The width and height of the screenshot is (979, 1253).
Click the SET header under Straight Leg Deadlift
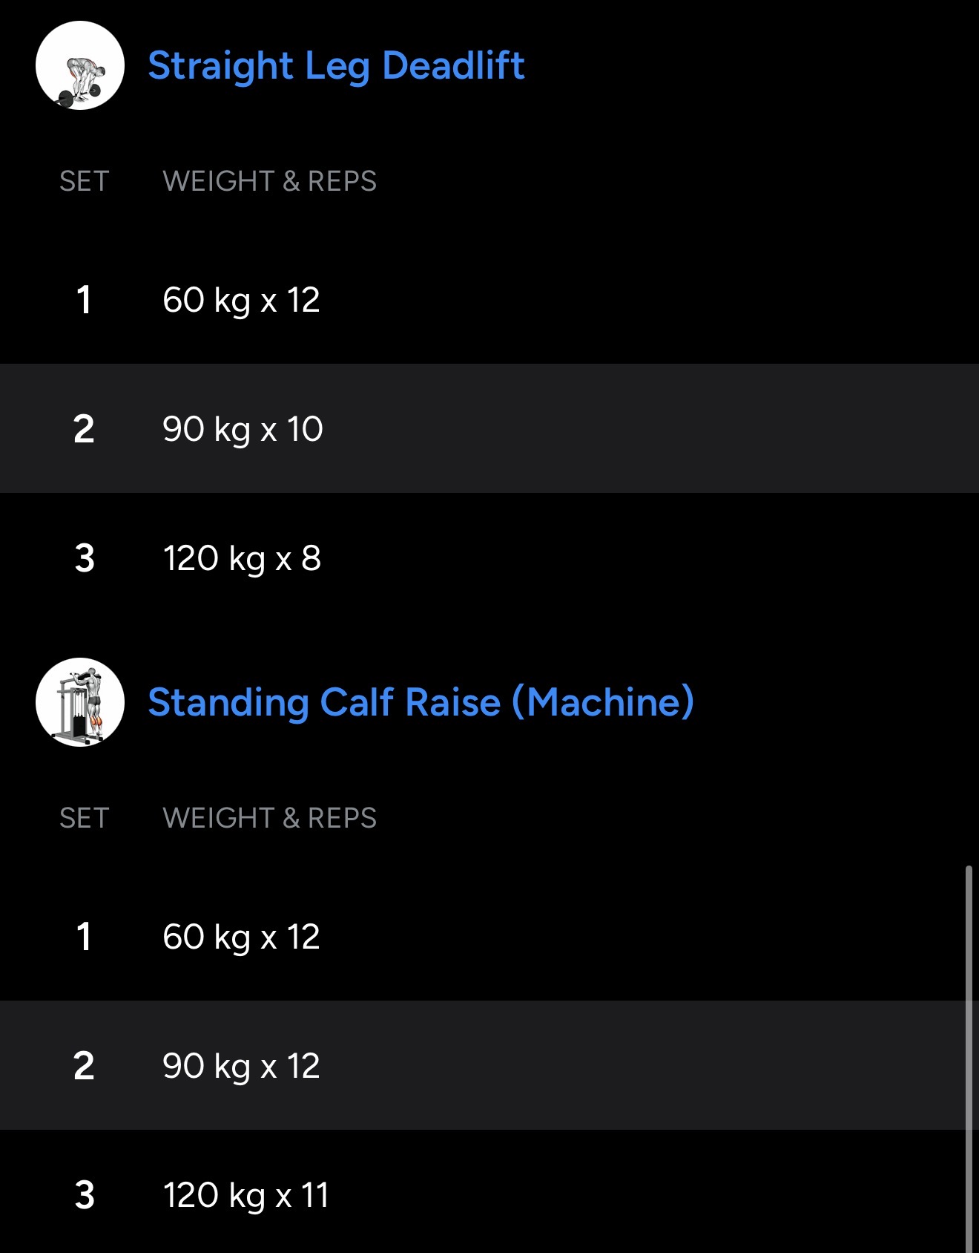coord(84,181)
